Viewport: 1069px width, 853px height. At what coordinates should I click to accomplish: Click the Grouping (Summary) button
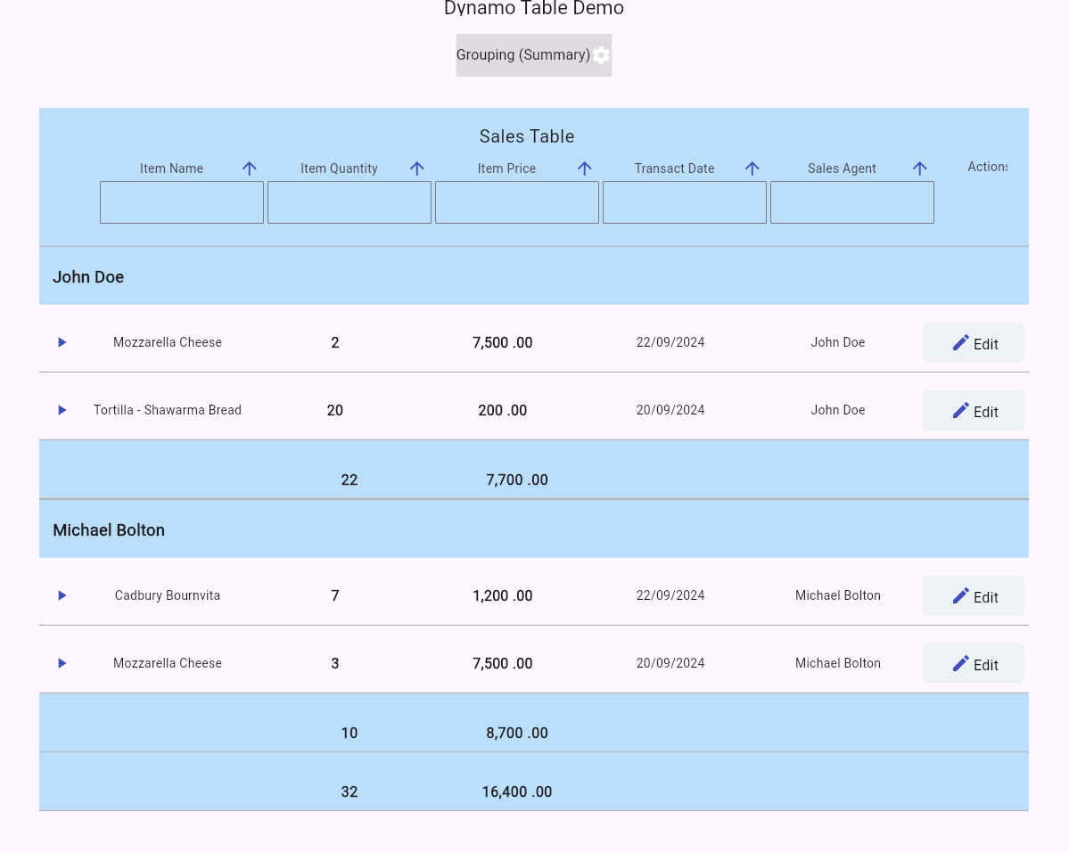tap(534, 55)
